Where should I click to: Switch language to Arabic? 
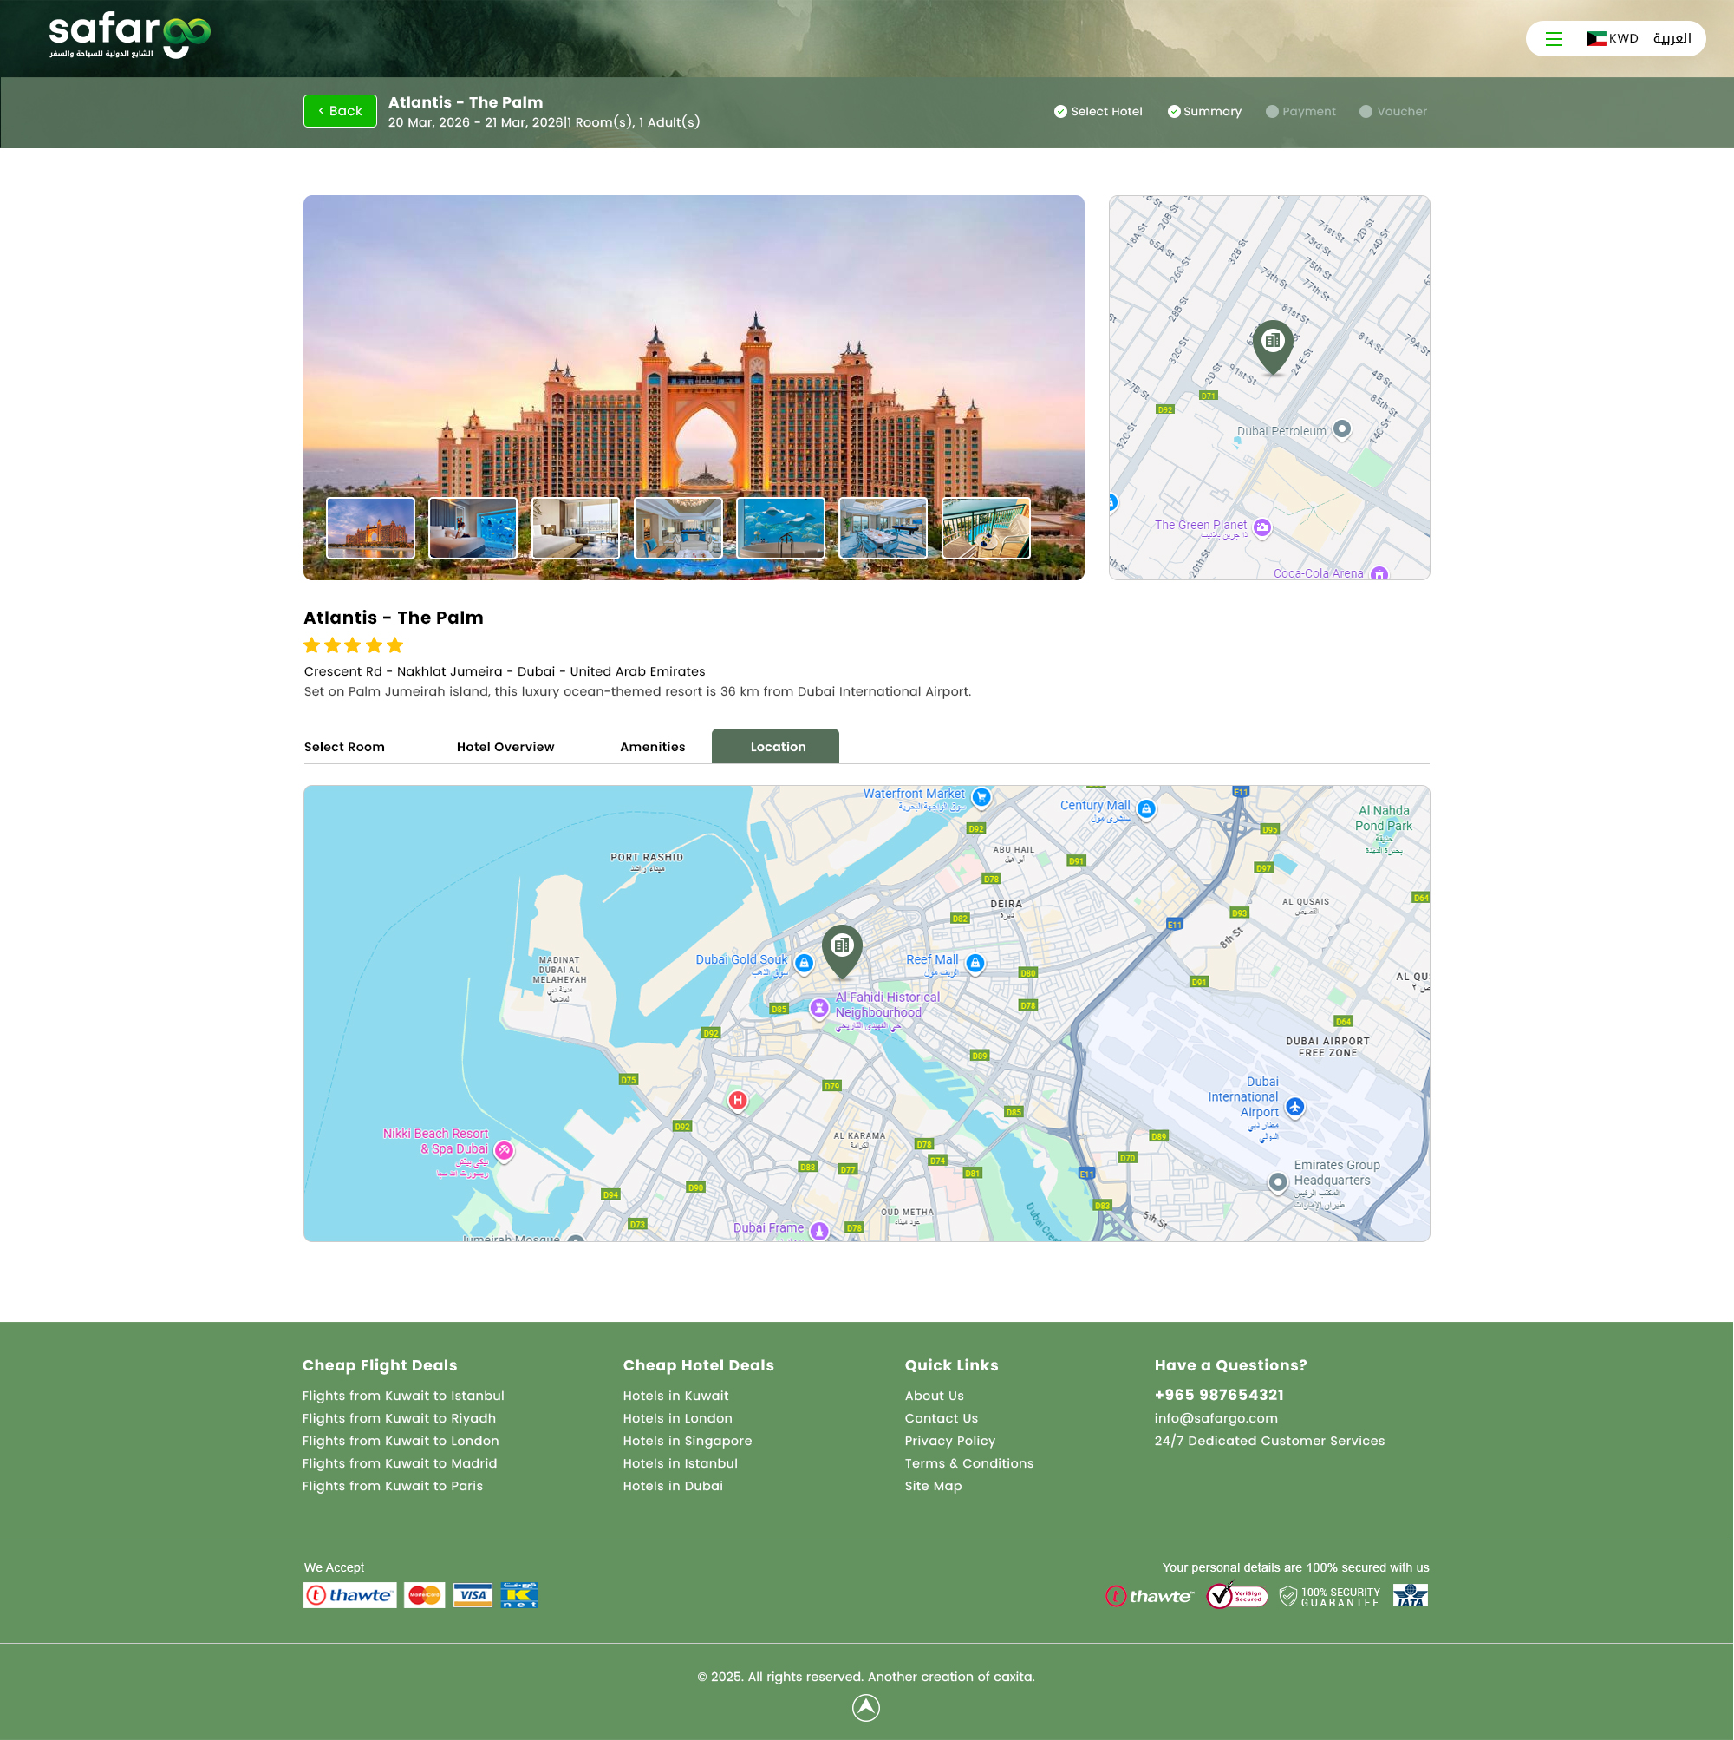coord(1672,39)
